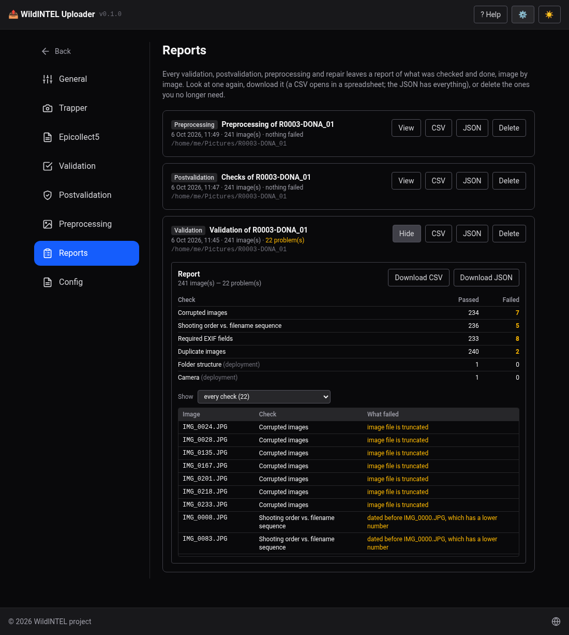This screenshot has height=635, width=569.
Task: Go Back from sidebar
Action: pos(56,51)
